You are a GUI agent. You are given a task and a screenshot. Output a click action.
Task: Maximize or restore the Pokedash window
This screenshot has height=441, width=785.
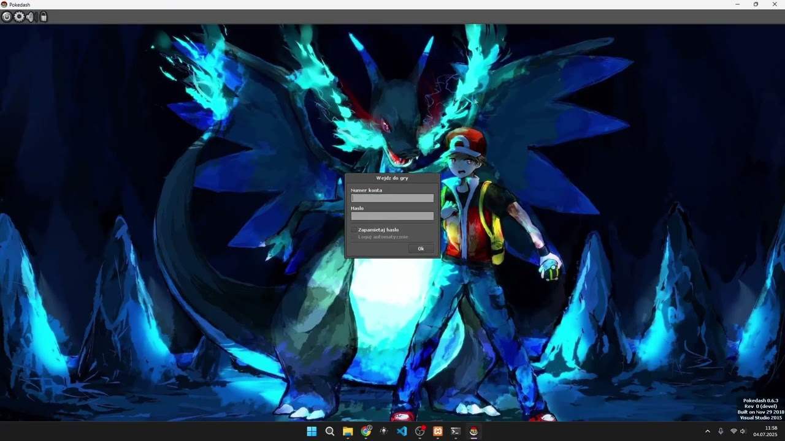click(x=756, y=4)
